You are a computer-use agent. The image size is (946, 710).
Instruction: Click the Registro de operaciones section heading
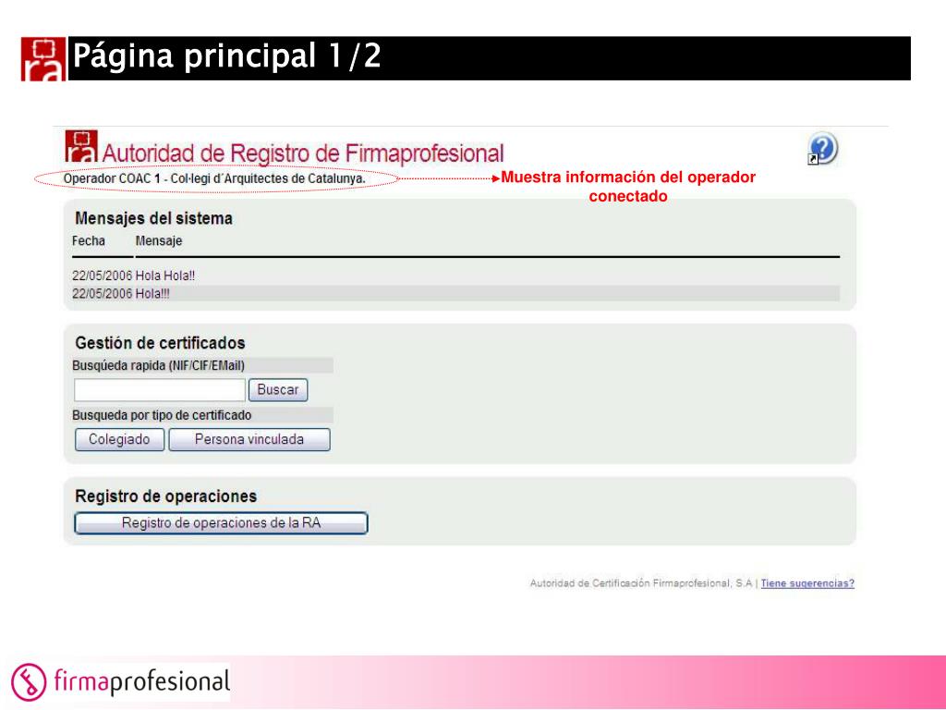[x=166, y=496]
